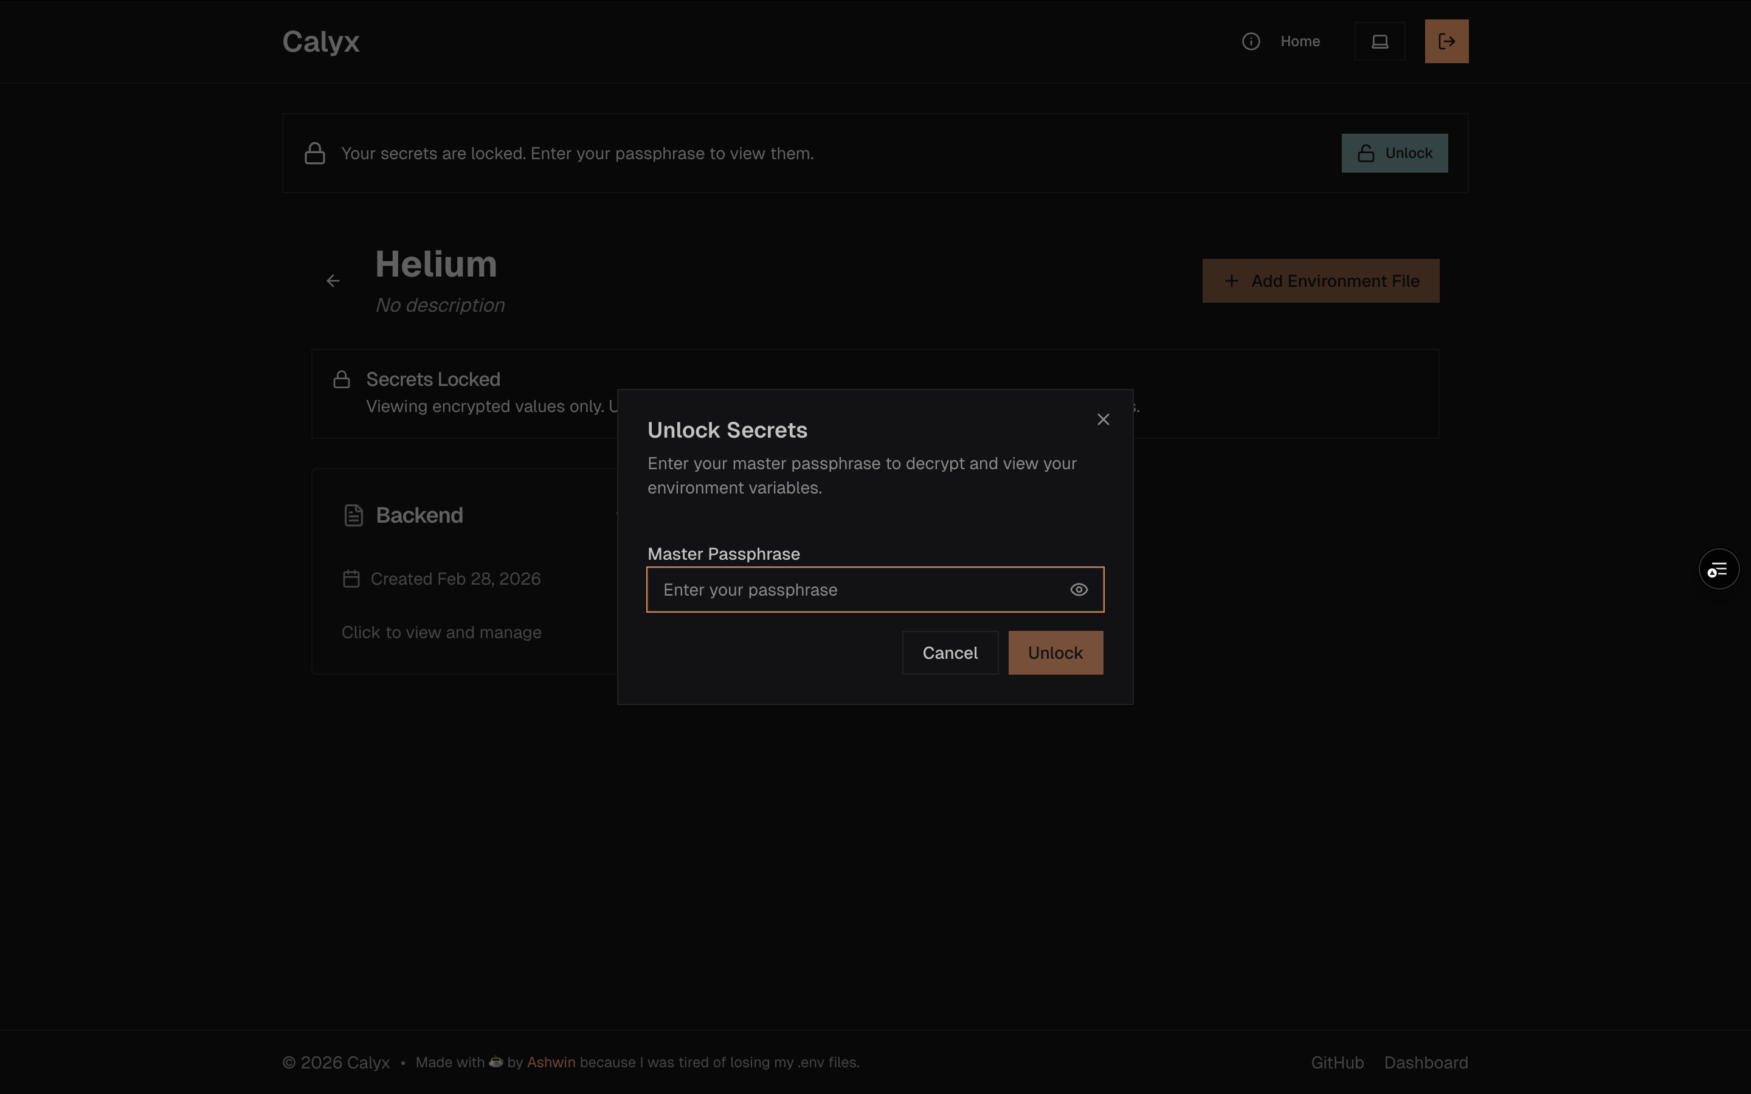Screen dimensions: 1751x1094
Task: Click the floating checklist icon at right edge
Action: 1718,569
